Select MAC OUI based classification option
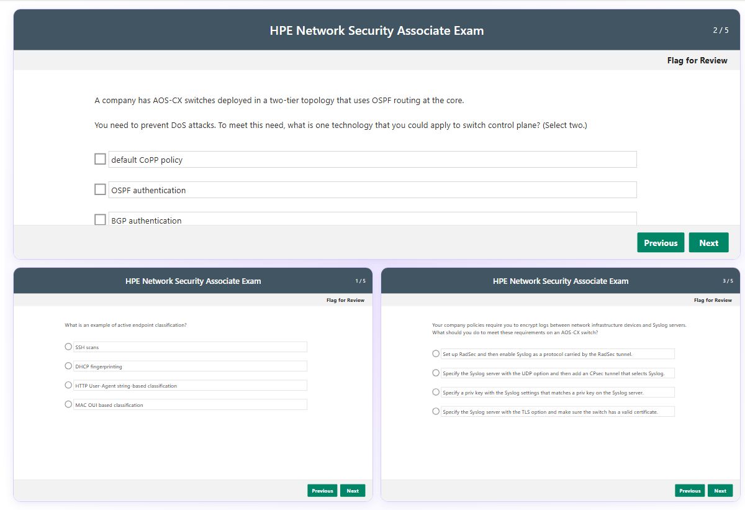 pyautogui.click(x=68, y=404)
